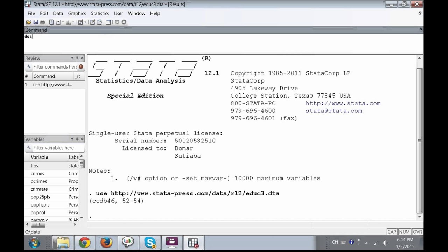Close the Variables panel
This screenshot has width=448, height=252.
coord(82,139)
